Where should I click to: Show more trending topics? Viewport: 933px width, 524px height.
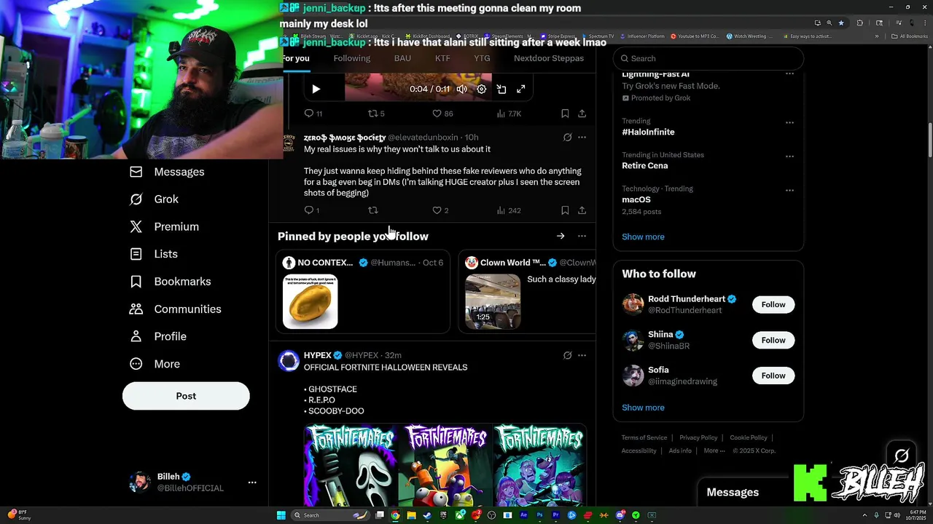click(x=643, y=237)
